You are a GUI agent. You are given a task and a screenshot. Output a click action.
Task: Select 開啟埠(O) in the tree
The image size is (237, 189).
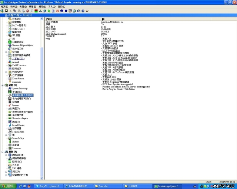tap(17, 162)
